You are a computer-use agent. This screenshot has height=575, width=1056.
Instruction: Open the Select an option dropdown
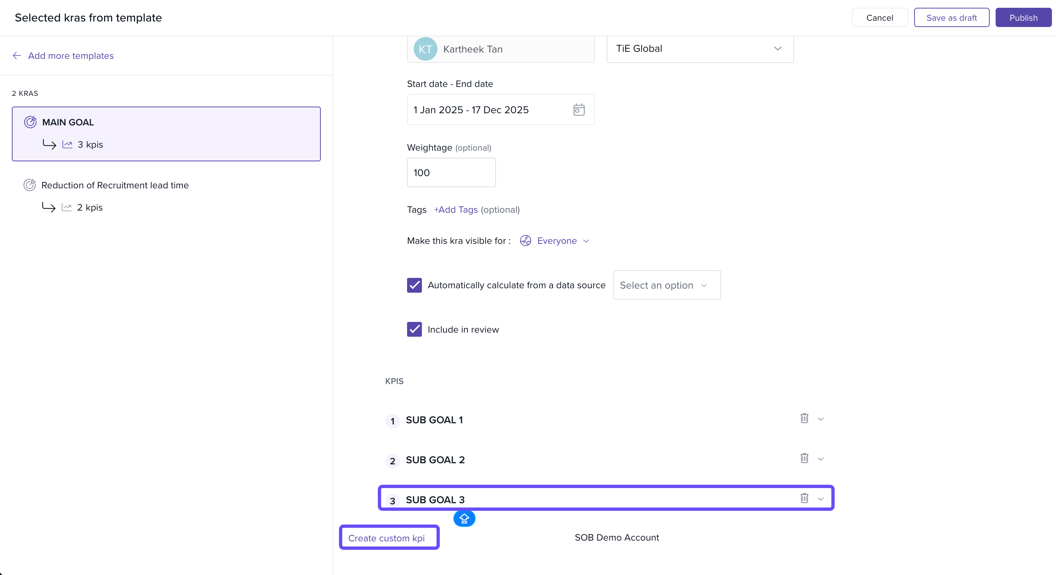click(x=667, y=285)
